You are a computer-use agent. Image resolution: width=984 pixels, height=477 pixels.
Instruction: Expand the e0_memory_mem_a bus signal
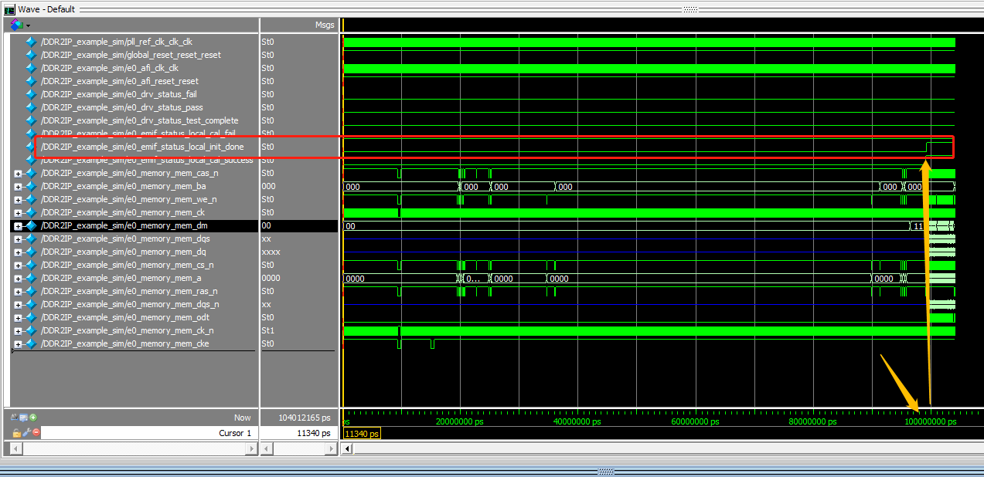point(19,278)
